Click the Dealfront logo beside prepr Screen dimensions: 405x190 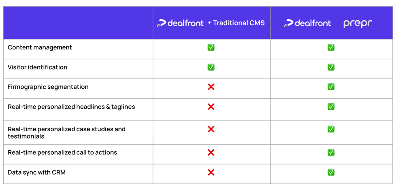click(307, 23)
